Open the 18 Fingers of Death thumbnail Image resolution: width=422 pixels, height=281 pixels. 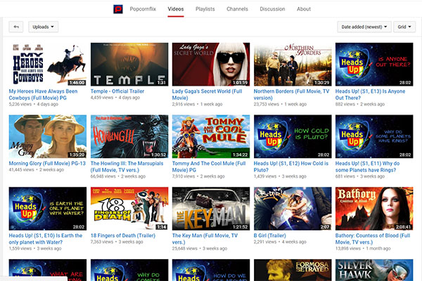coord(129,209)
